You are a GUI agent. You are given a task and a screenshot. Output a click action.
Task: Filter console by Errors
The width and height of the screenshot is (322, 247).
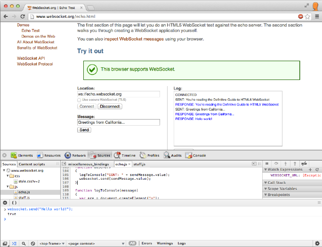pyautogui.click(x=146, y=243)
